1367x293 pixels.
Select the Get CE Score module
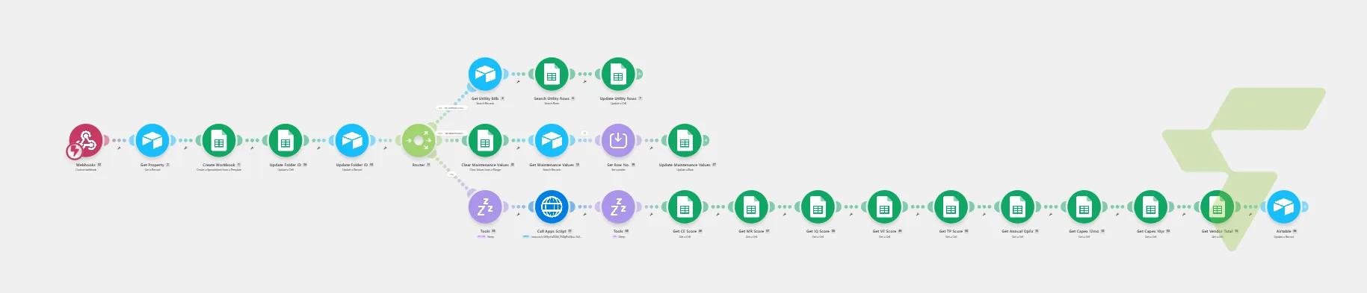click(685, 207)
